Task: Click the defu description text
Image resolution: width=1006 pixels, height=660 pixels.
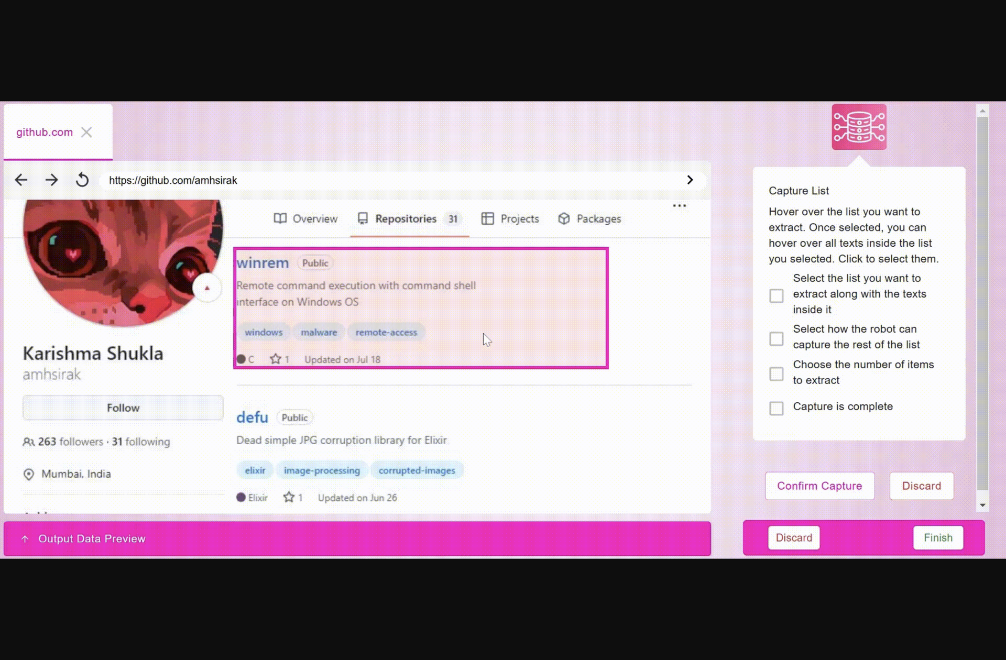Action: 342,440
